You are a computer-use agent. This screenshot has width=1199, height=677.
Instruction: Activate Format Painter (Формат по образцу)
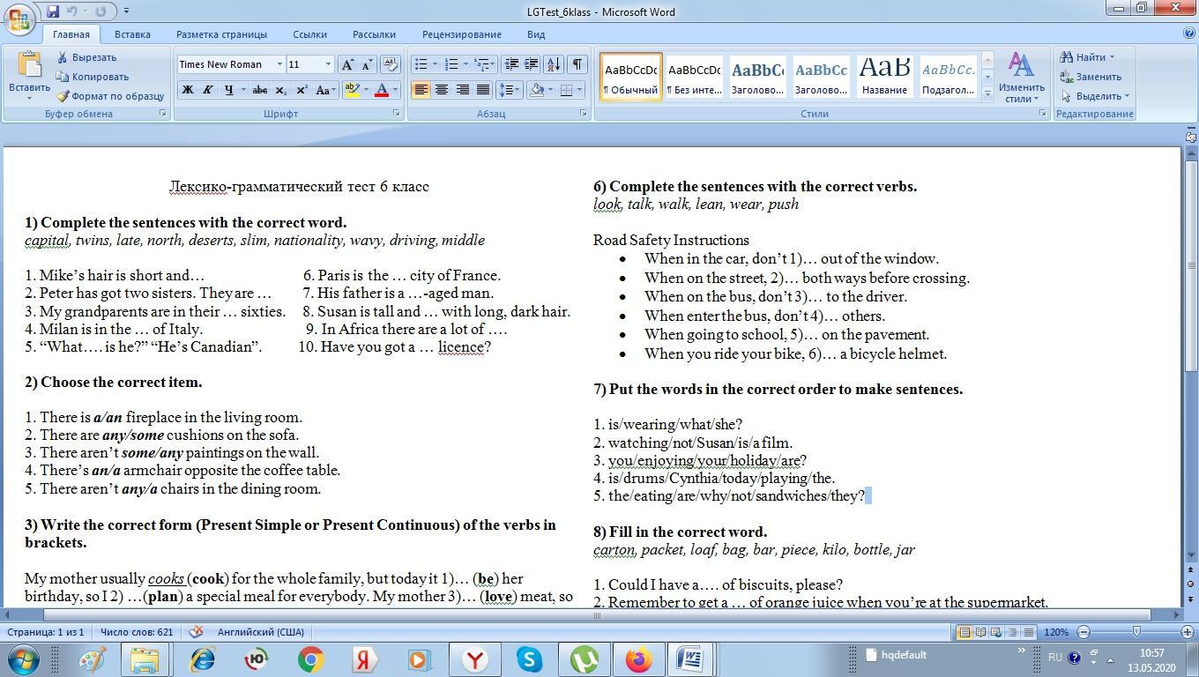pos(110,96)
